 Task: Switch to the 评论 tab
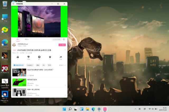(x=27, y=39)
